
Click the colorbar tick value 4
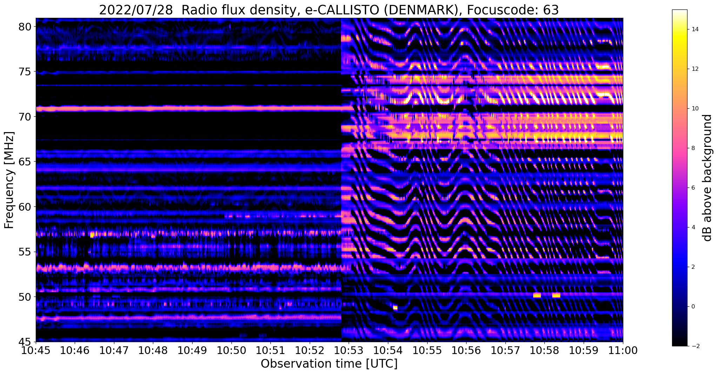coord(693,227)
